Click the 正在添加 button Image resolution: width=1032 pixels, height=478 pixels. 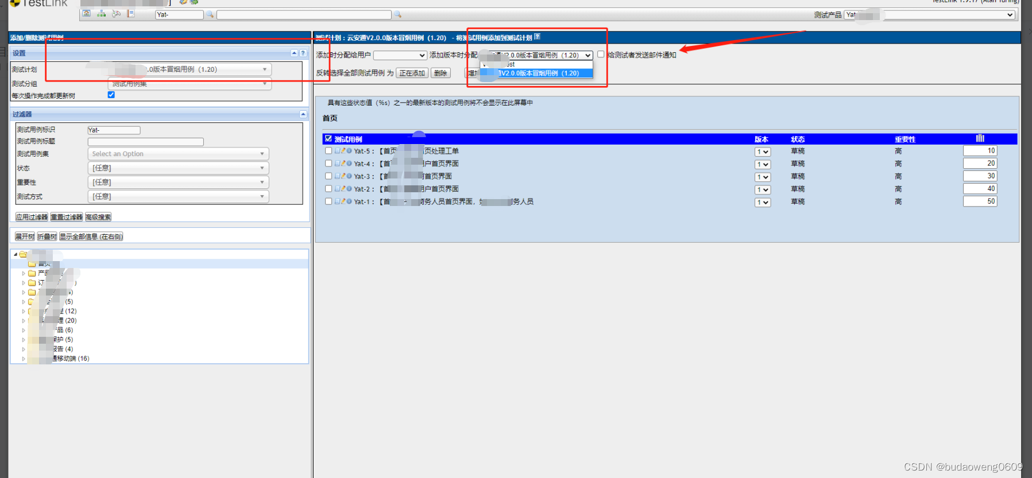click(412, 73)
